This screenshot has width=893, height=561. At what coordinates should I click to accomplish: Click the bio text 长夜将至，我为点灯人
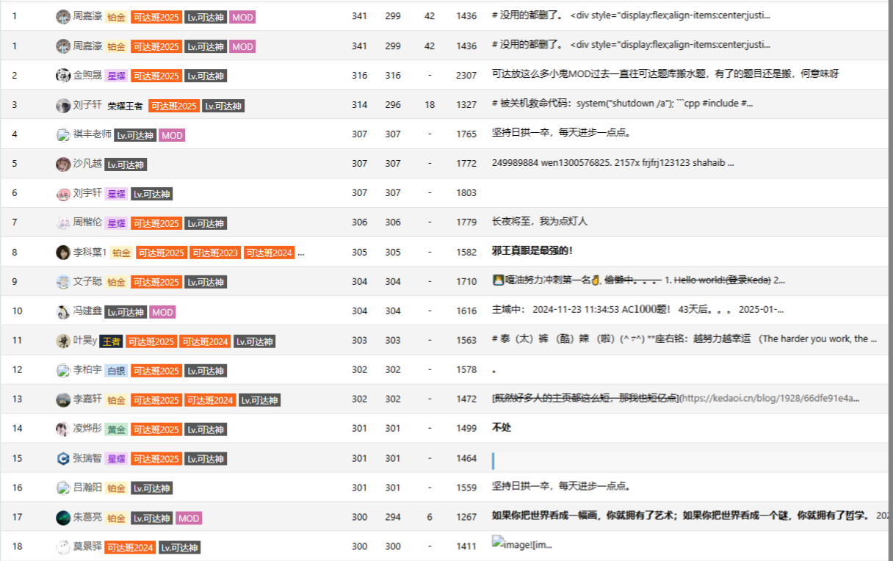pos(540,222)
